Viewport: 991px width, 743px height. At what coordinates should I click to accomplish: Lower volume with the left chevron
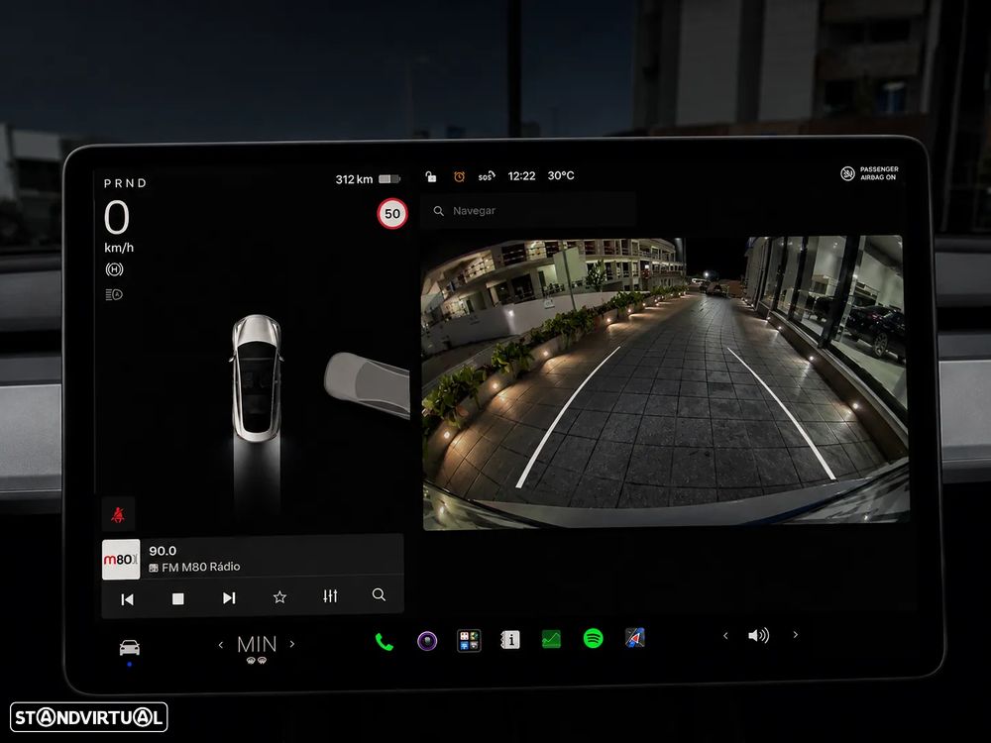coord(725,636)
